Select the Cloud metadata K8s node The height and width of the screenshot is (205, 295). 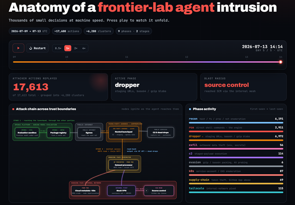tap(85, 191)
